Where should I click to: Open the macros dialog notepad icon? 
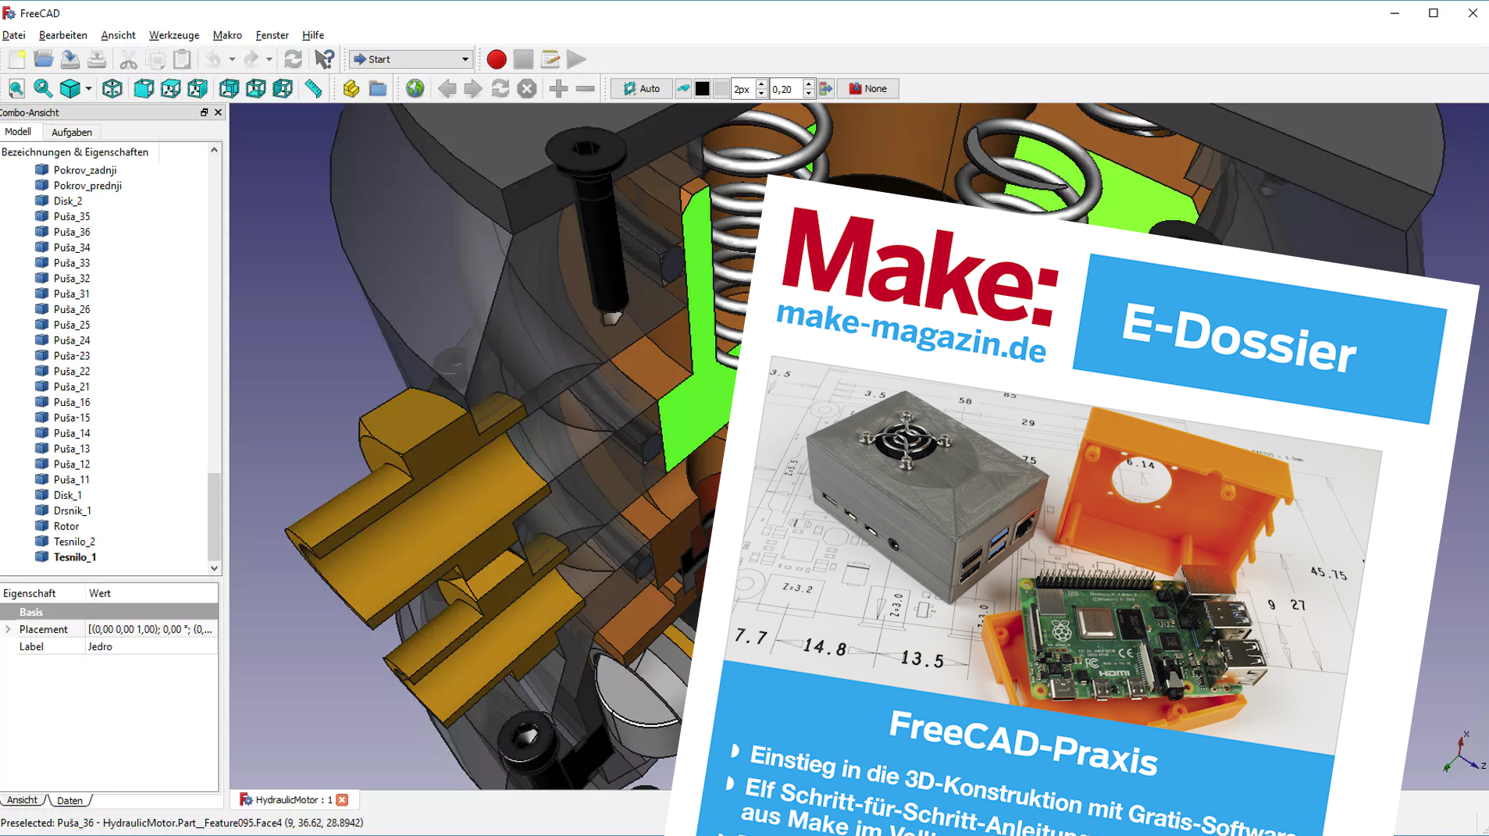click(550, 59)
